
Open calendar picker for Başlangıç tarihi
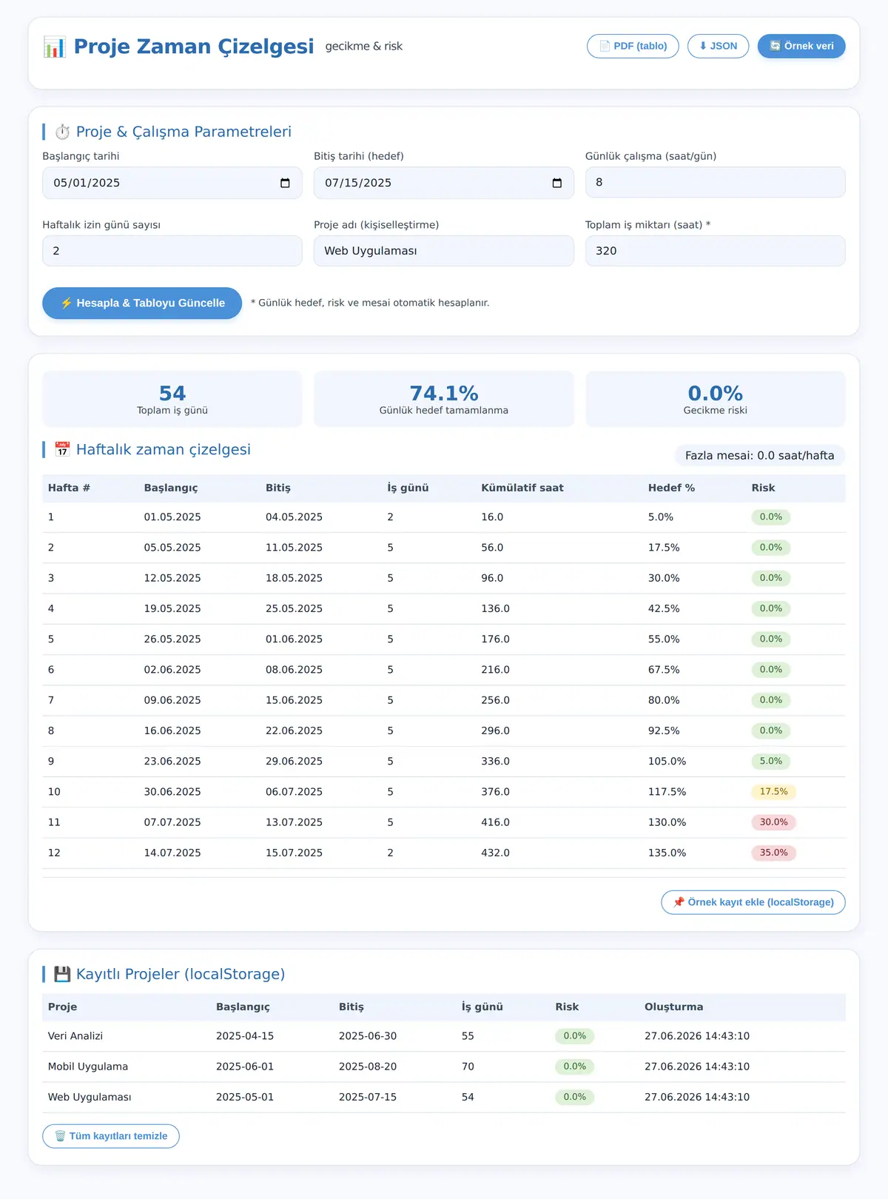click(285, 183)
